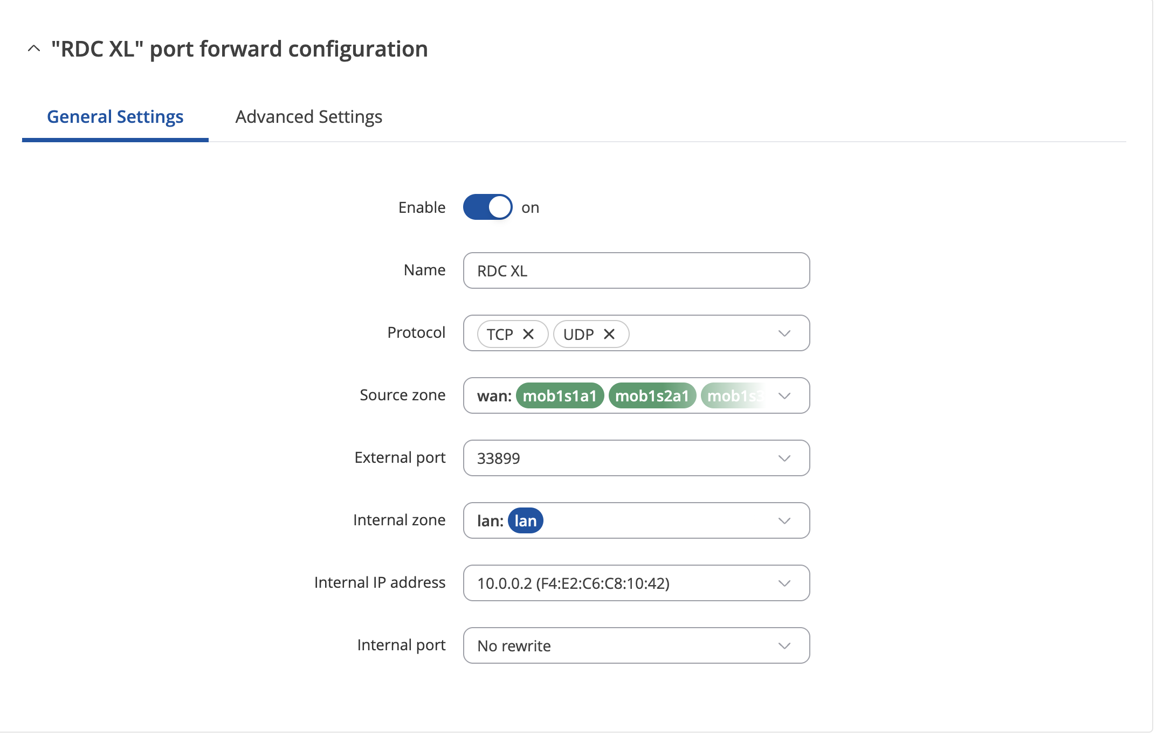Viewport: 1157px width, 737px height.
Task: Remove the UDP protocol tag
Action: coord(609,334)
